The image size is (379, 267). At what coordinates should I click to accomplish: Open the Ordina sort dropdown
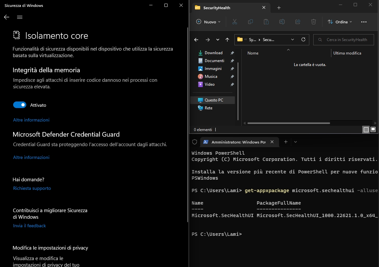pyautogui.click(x=340, y=22)
